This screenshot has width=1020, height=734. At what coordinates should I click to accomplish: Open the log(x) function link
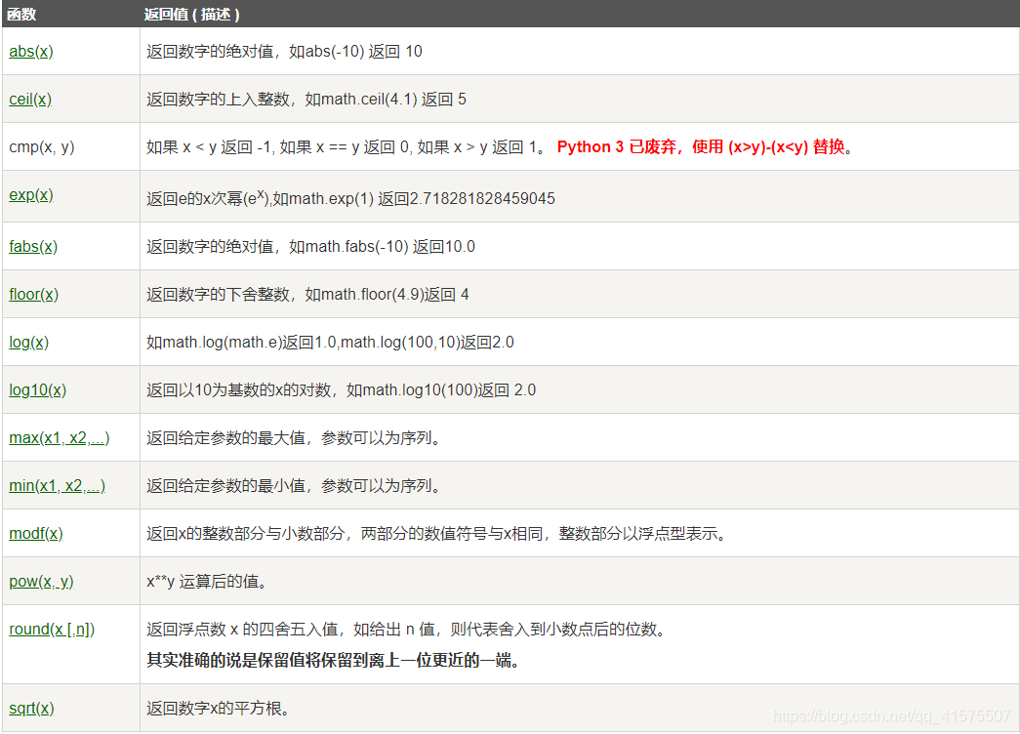(28, 342)
